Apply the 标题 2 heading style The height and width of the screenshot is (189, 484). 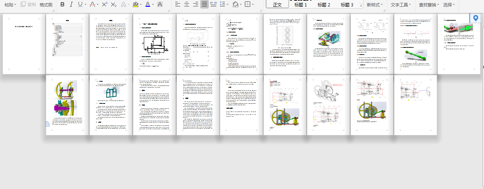coord(324,5)
